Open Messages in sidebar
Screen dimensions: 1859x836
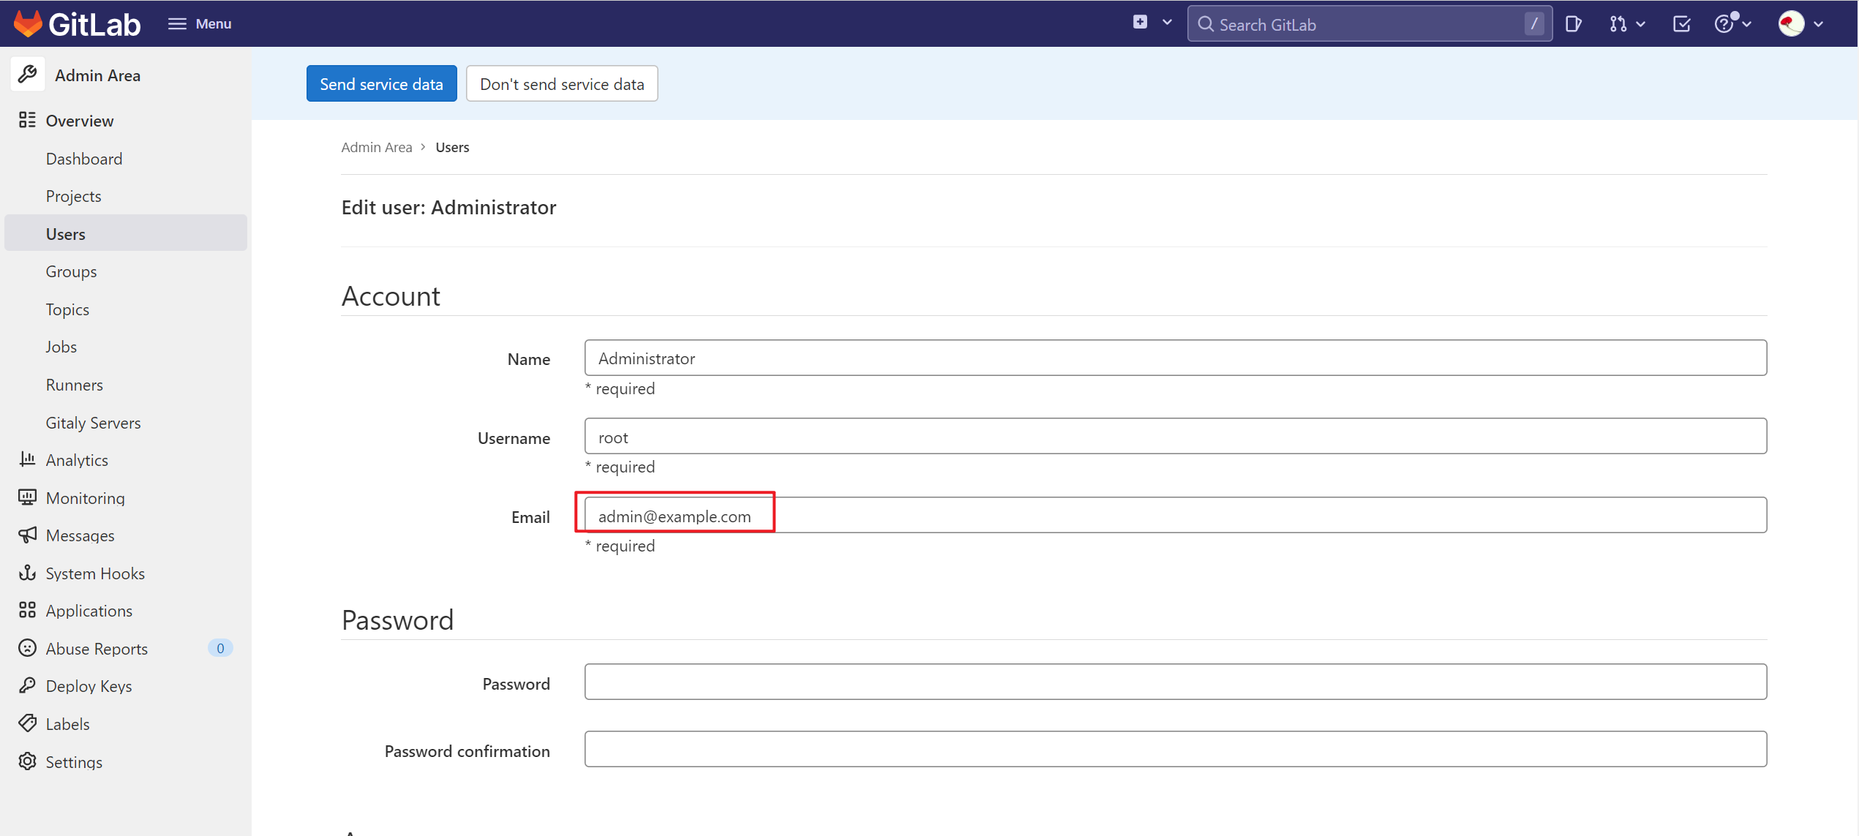point(80,535)
